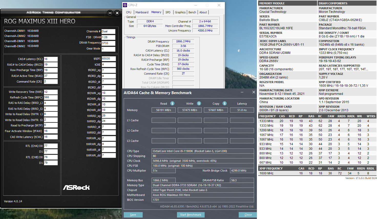Click the info icon next to Write
The image size is (377, 219).
point(199,103)
